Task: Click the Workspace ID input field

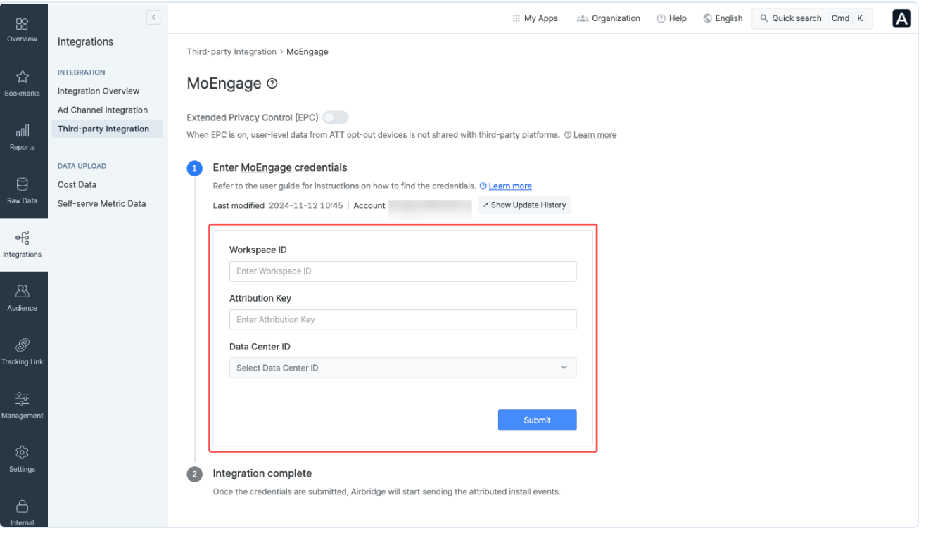Action: 403,271
